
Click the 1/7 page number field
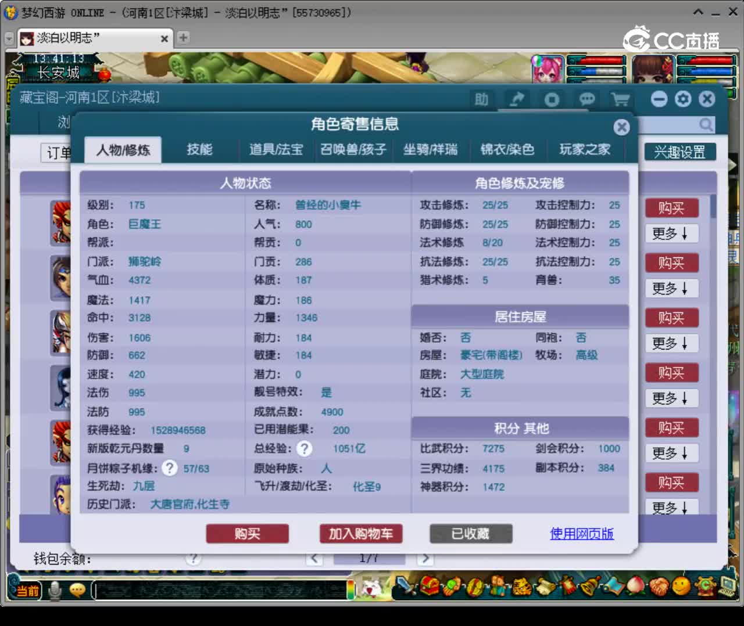coord(369,558)
